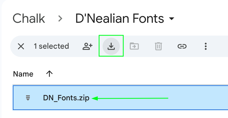Navigate to the Chalk parent folder
The image size is (228, 118).
(x=29, y=19)
